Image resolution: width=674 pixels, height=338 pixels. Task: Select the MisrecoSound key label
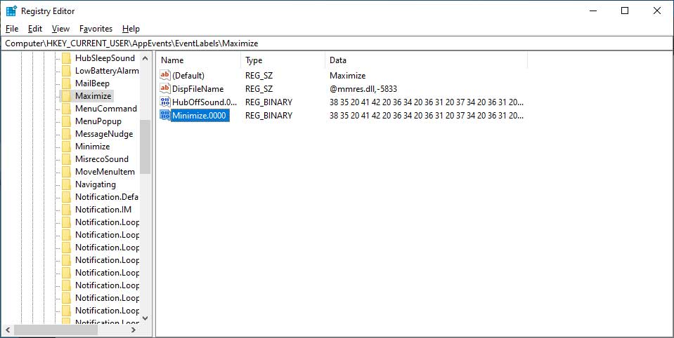102,159
